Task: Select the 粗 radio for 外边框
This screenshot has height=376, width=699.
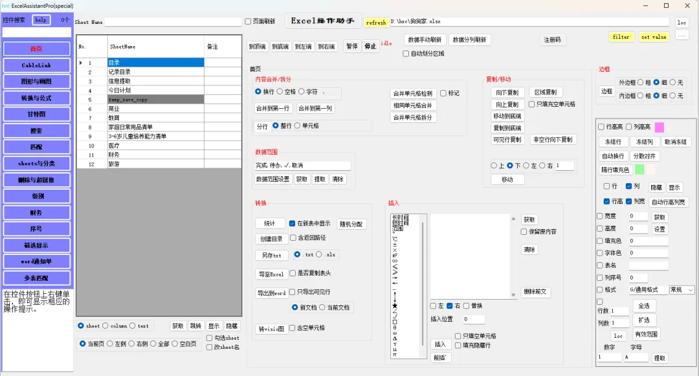Action: (640, 82)
